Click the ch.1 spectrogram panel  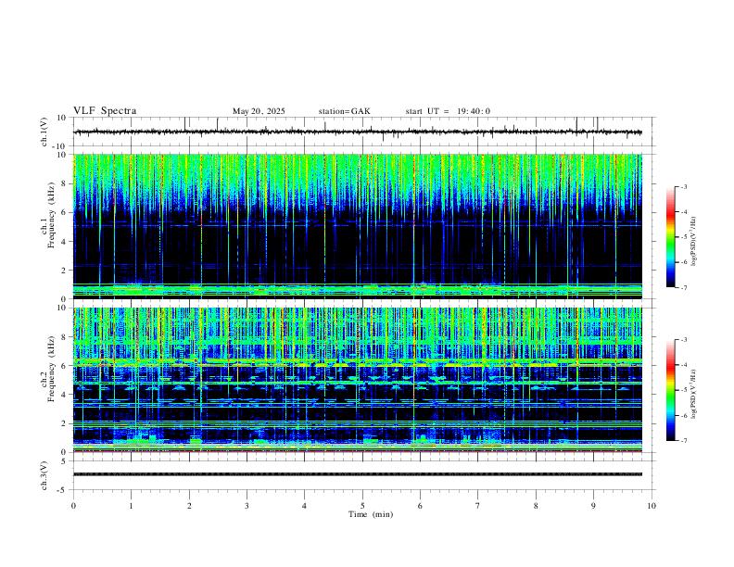[357, 226]
